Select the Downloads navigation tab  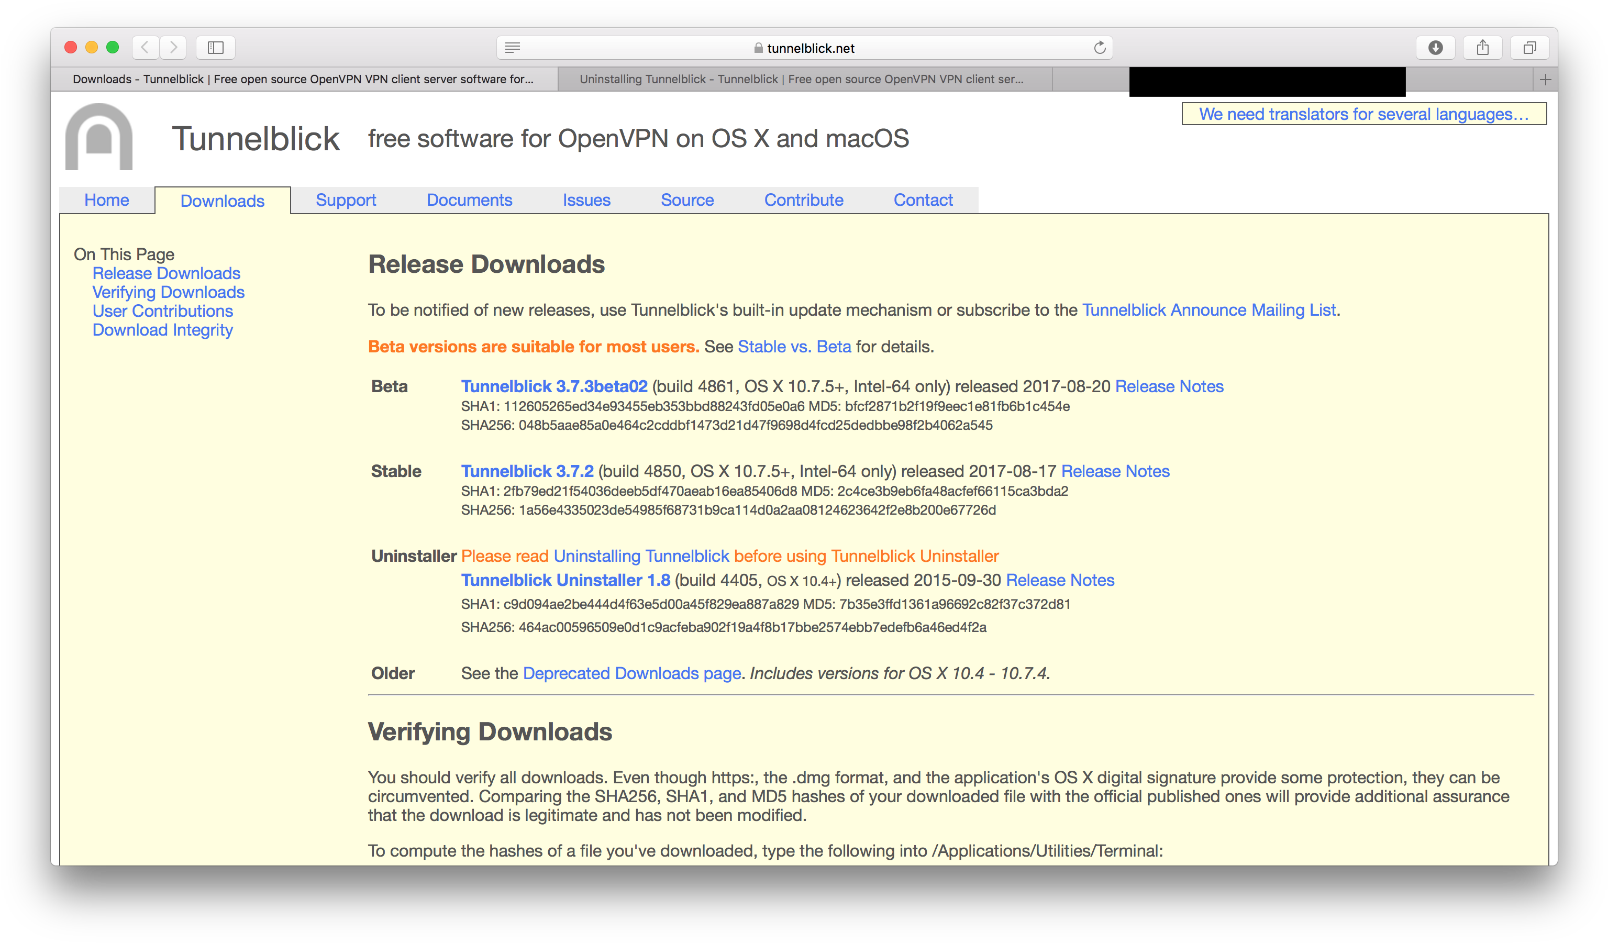[222, 201]
